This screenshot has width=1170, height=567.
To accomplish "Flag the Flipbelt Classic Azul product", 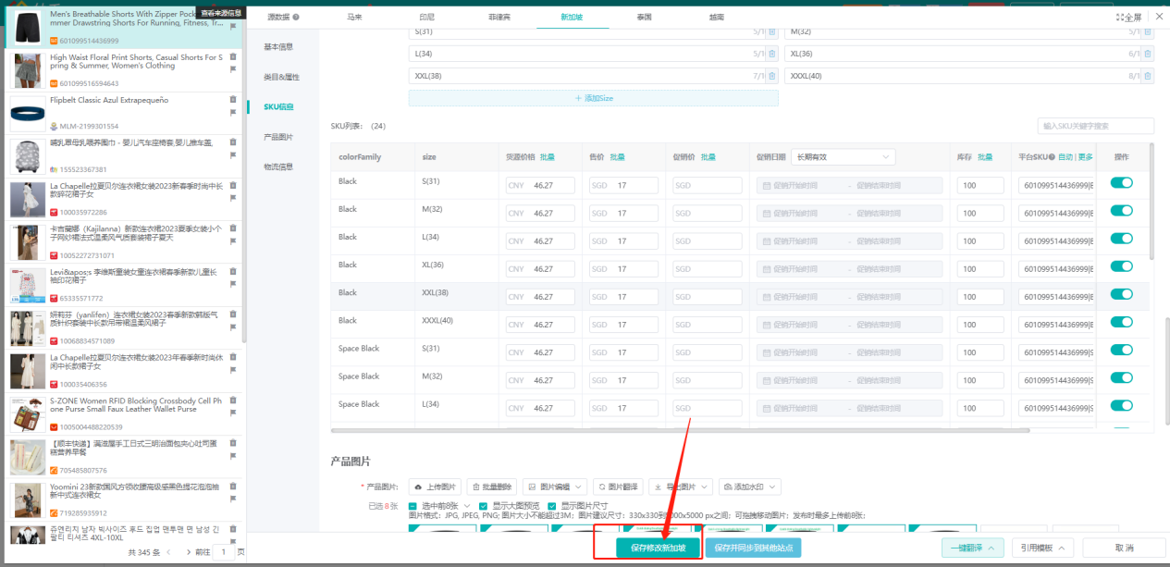I will click(233, 113).
